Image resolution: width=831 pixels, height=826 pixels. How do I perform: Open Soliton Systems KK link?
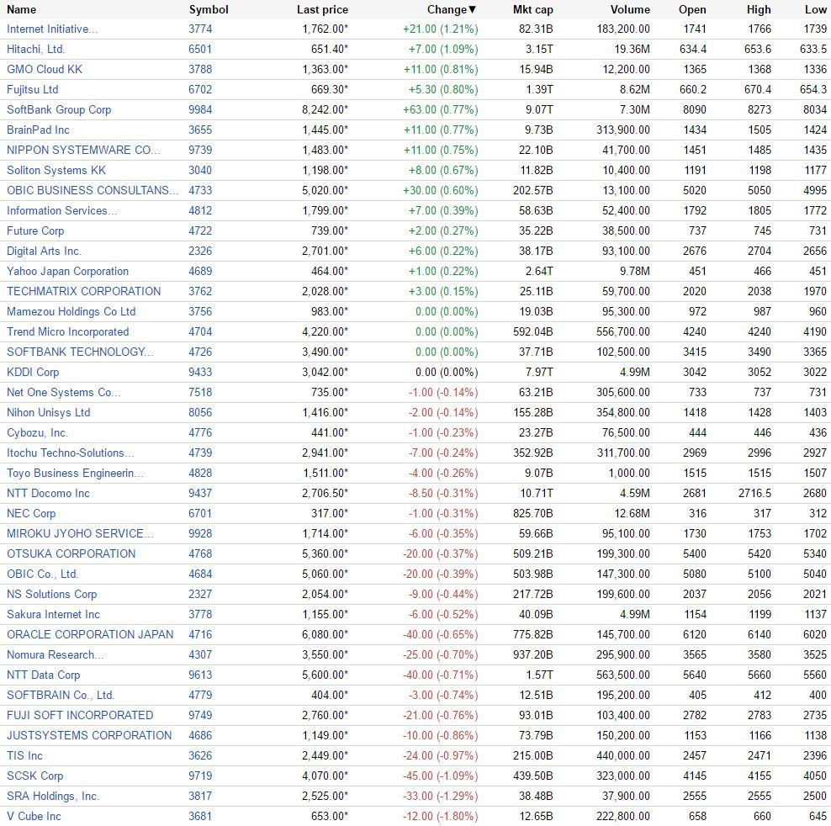[56, 170]
